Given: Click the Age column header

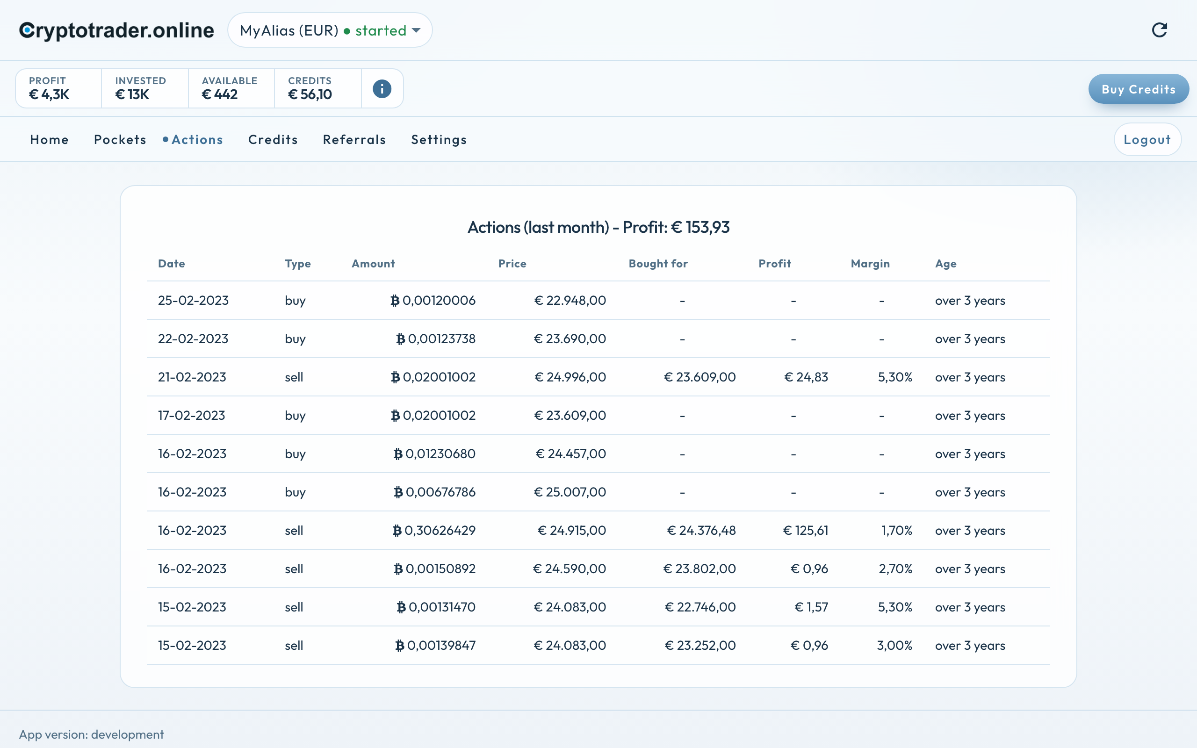Looking at the screenshot, I should click(x=946, y=264).
